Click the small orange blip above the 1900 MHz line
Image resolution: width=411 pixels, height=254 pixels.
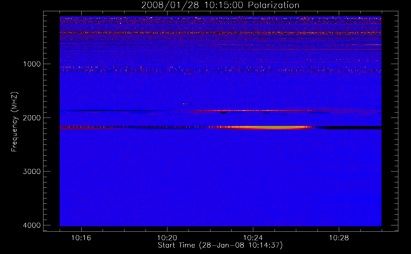(185, 104)
